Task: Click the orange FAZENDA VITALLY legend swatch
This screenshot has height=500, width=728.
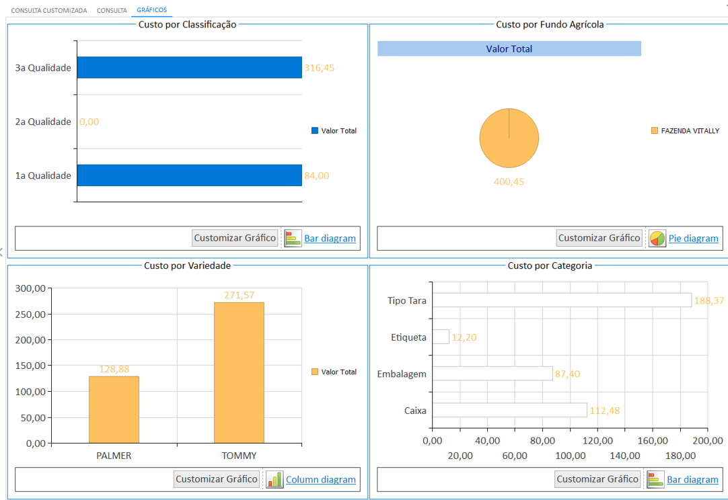Action: coord(655,131)
